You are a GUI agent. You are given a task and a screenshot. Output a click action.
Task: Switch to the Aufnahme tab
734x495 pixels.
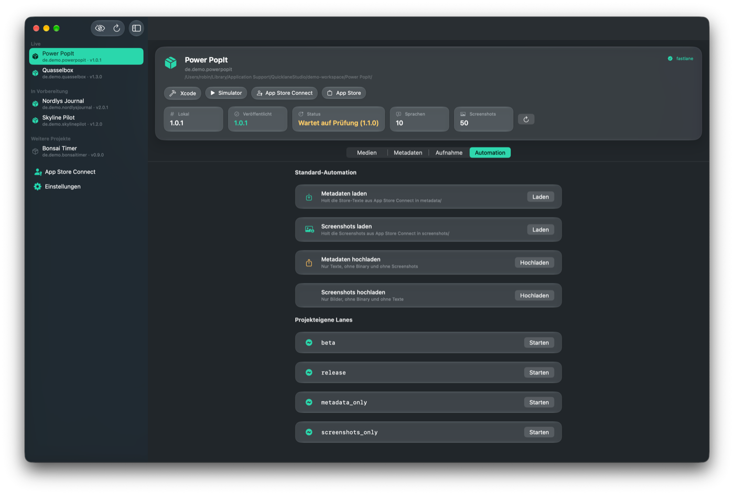[x=449, y=153]
